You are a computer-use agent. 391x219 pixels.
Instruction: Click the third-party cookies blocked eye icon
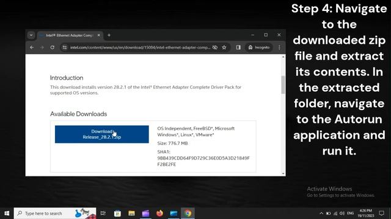(x=215, y=47)
